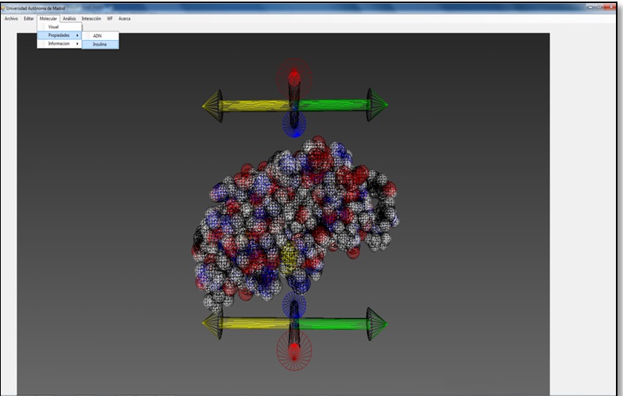
Task: Click the blue sphere handle under the upper gizmo
Action: (x=294, y=124)
